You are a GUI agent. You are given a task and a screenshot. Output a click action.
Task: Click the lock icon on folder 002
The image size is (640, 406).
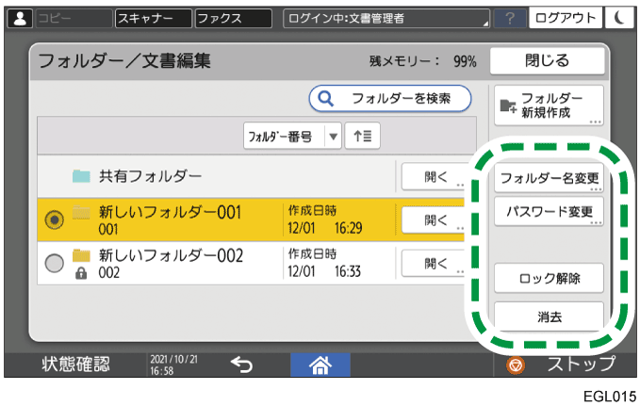tap(81, 273)
